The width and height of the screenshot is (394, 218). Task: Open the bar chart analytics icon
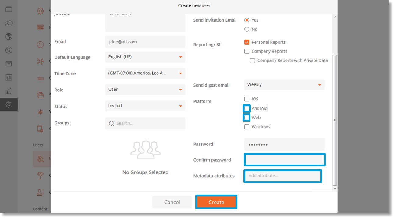click(9, 91)
